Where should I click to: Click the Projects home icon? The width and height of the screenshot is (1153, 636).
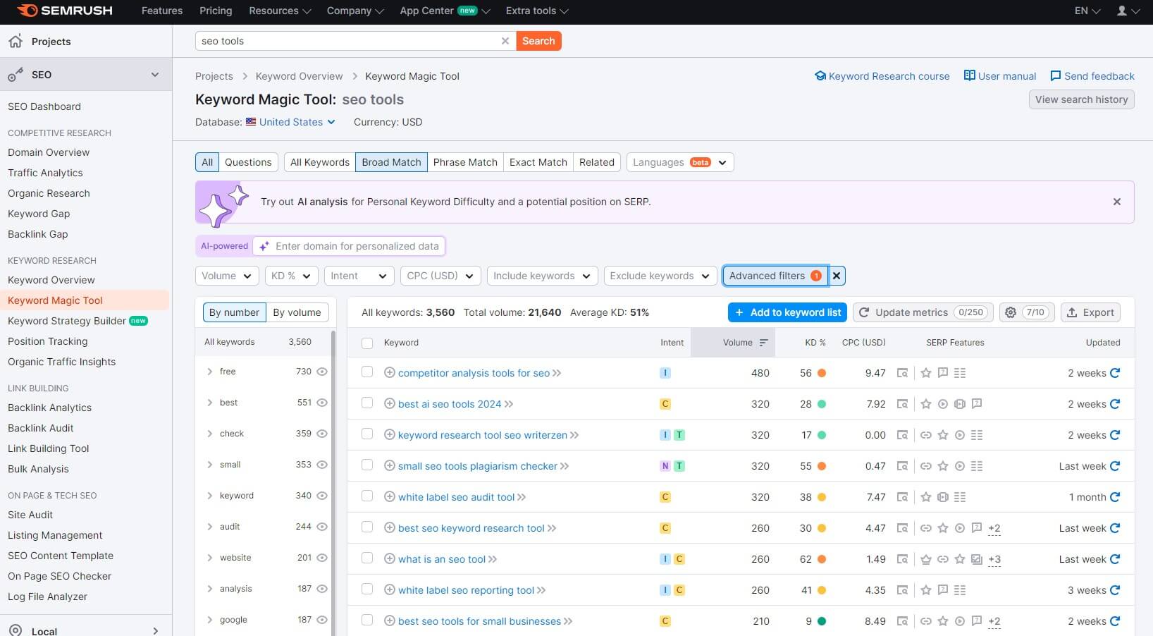pyautogui.click(x=16, y=42)
